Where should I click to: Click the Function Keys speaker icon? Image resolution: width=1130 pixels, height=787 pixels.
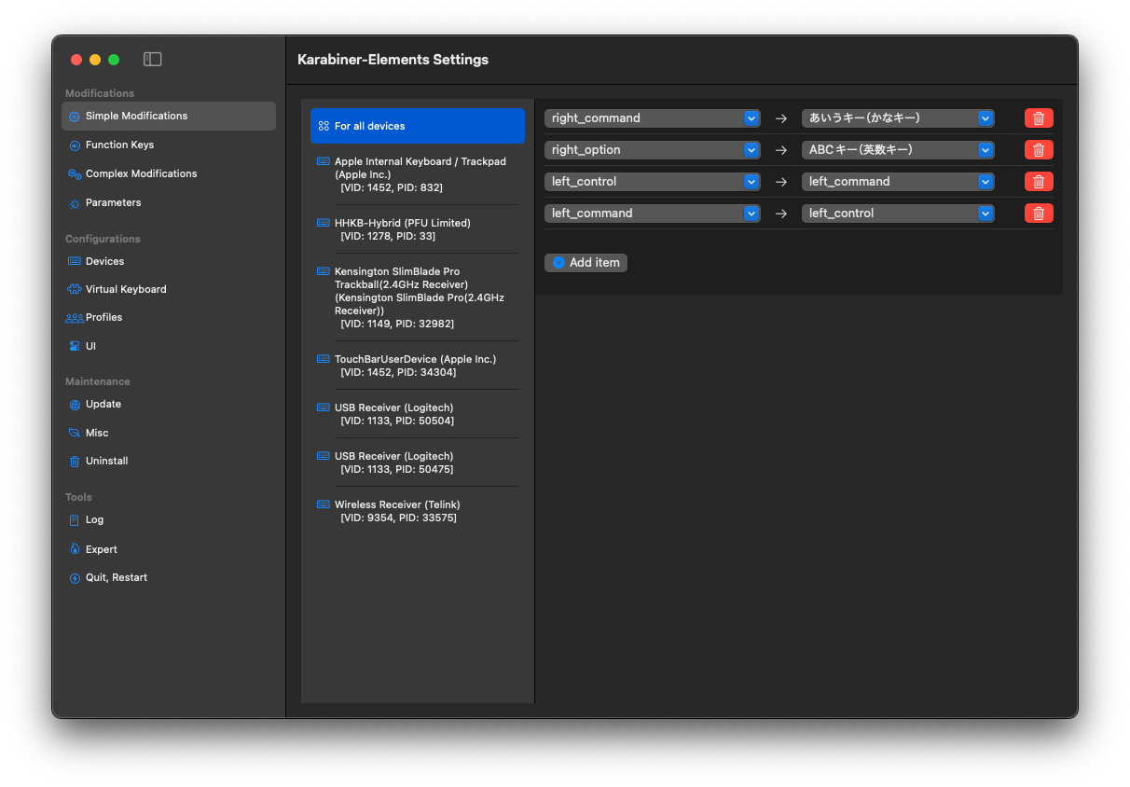[x=75, y=145]
